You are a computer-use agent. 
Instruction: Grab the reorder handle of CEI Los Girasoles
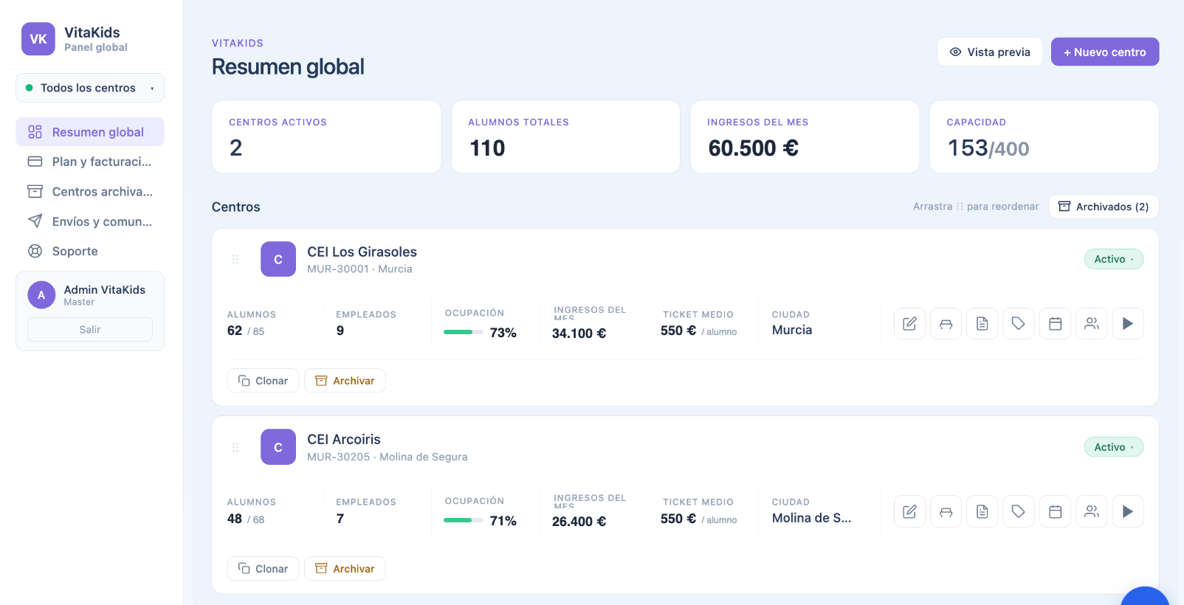click(235, 259)
